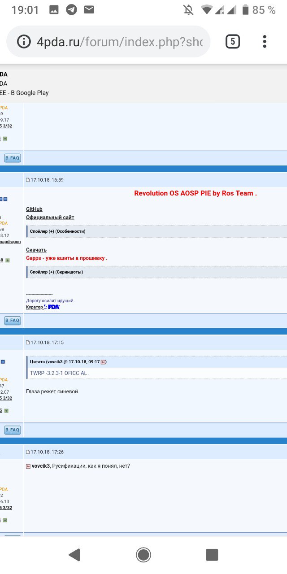This screenshot has height=574, width=287.
Task: Tap the snapback arrow in the Цитата header
Action: pyautogui.click(x=103, y=362)
